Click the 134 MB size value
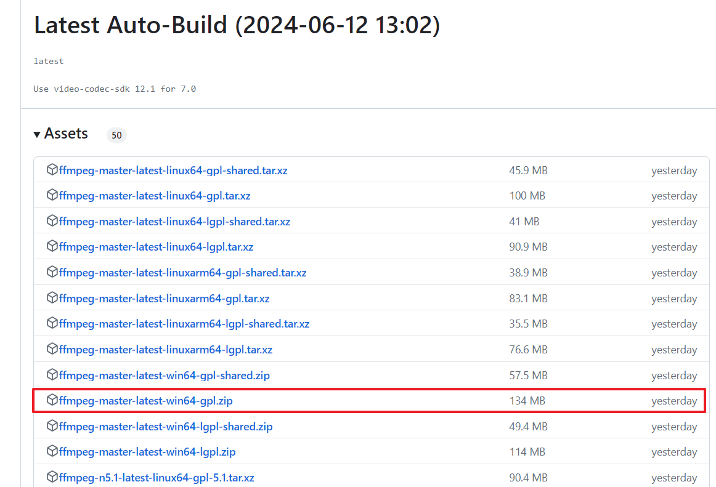The image size is (716, 487). tap(527, 401)
